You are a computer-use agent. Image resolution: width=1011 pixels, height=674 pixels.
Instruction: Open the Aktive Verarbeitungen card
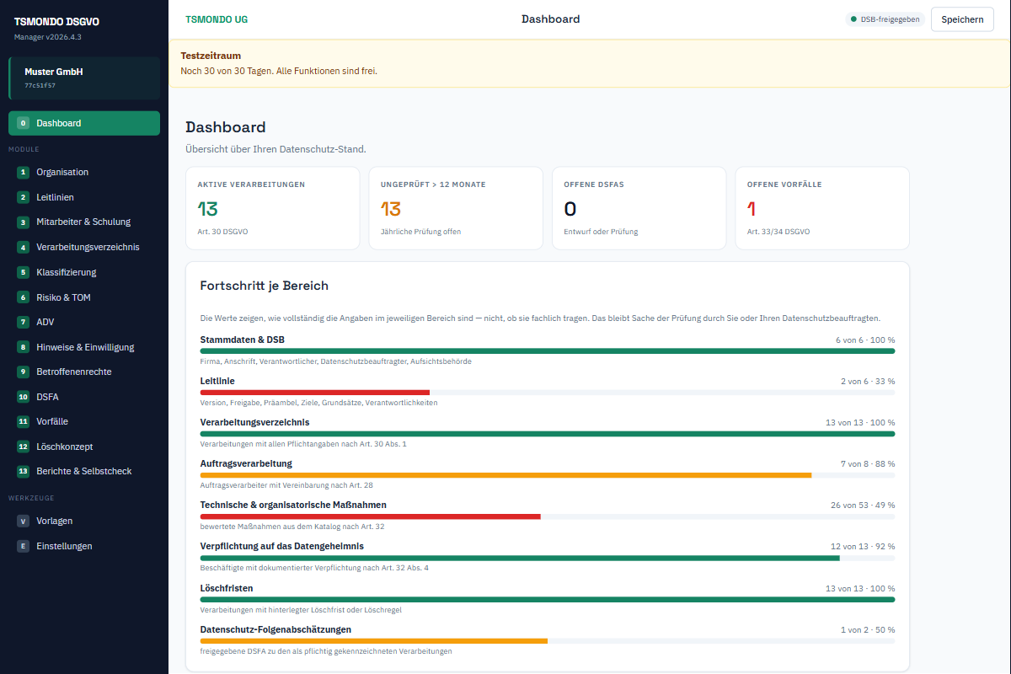272,208
